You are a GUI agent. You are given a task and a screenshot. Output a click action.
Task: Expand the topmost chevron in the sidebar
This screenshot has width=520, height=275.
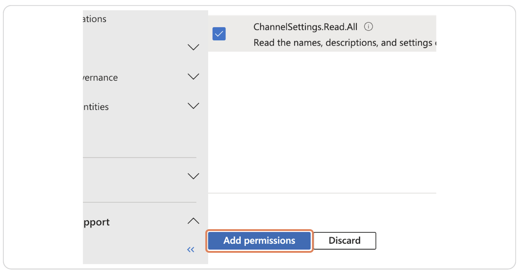click(x=193, y=47)
